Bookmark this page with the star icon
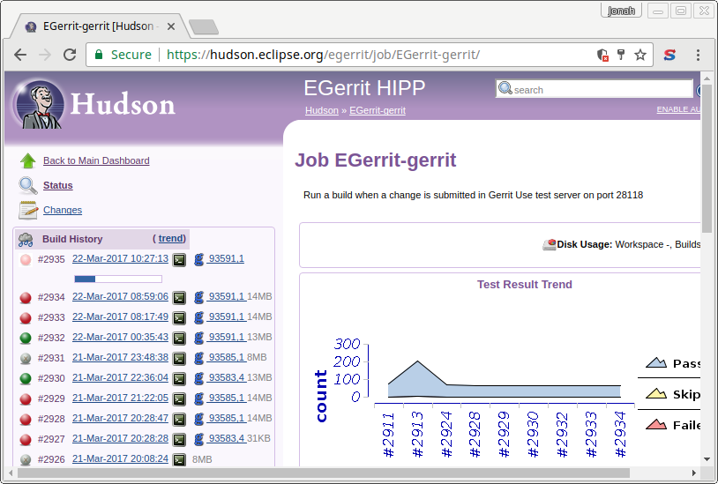The image size is (718, 484). coord(640,55)
